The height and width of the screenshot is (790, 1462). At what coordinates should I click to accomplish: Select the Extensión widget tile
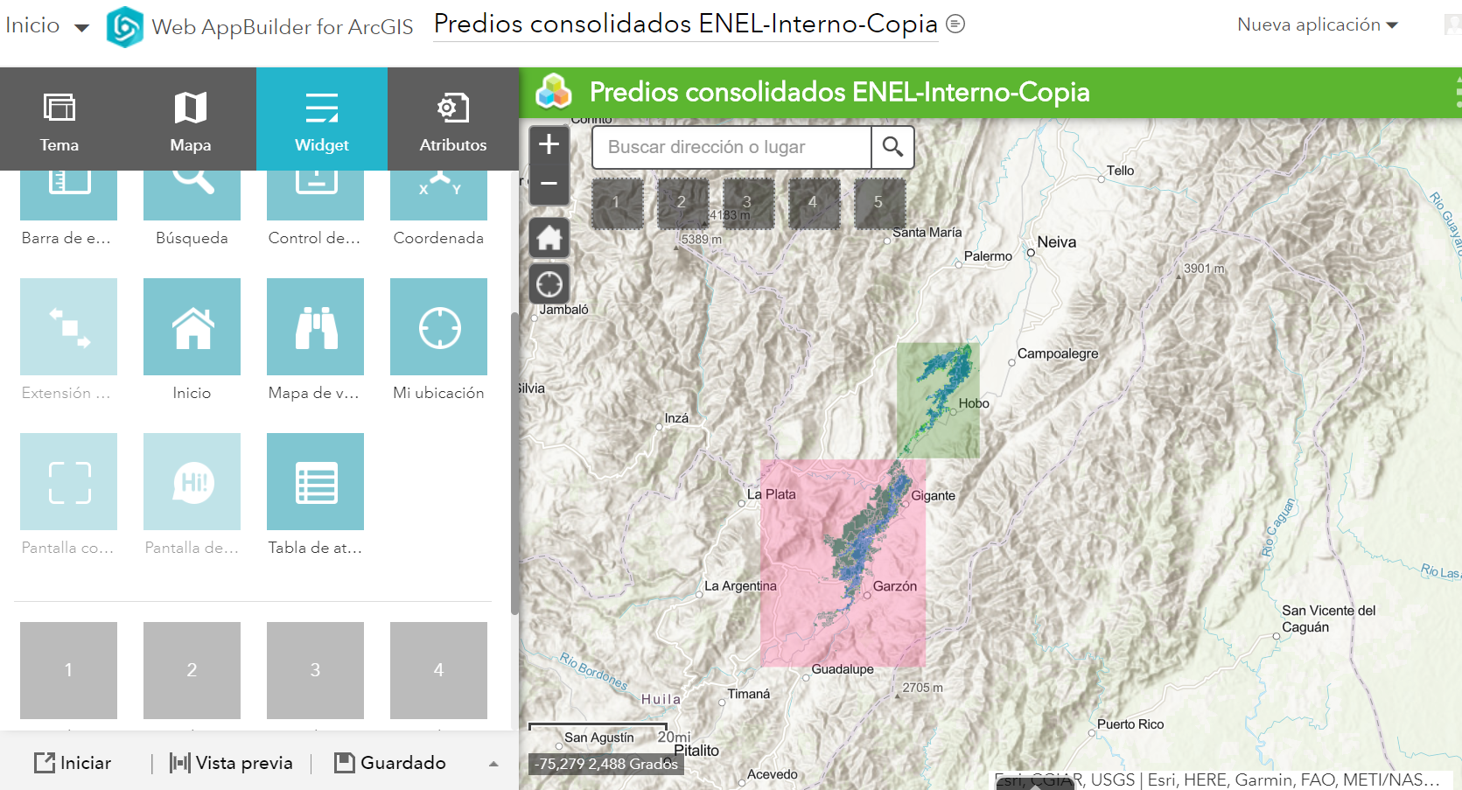[x=68, y=326]
